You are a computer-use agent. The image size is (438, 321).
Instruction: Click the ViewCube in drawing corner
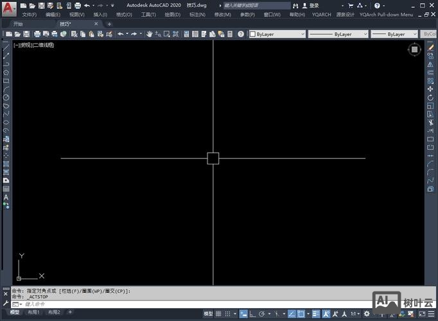415,49
